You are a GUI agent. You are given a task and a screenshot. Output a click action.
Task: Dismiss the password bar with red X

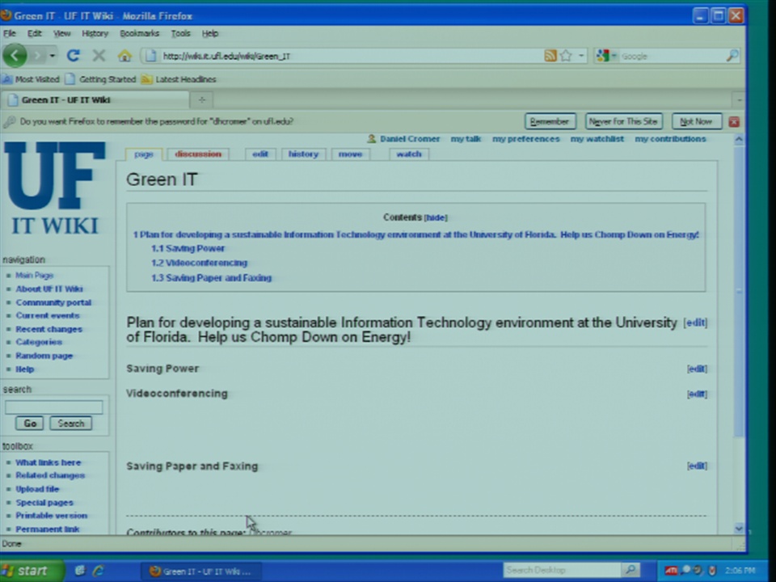(734, 122)
